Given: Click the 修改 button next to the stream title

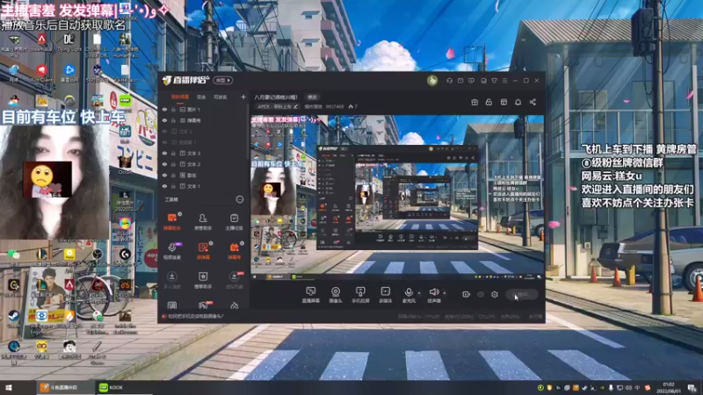Looking at the screenshot, I should click(x=313, y=97).
